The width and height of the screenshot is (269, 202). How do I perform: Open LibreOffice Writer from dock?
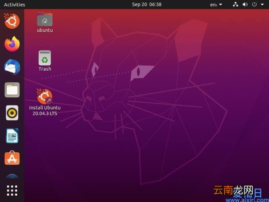pos(12,136)
